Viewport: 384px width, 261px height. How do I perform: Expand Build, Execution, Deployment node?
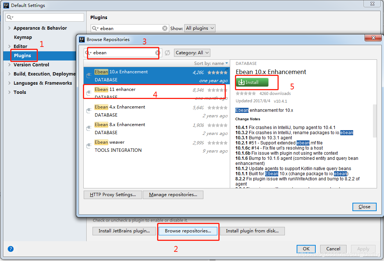click(x=9, y=74)
